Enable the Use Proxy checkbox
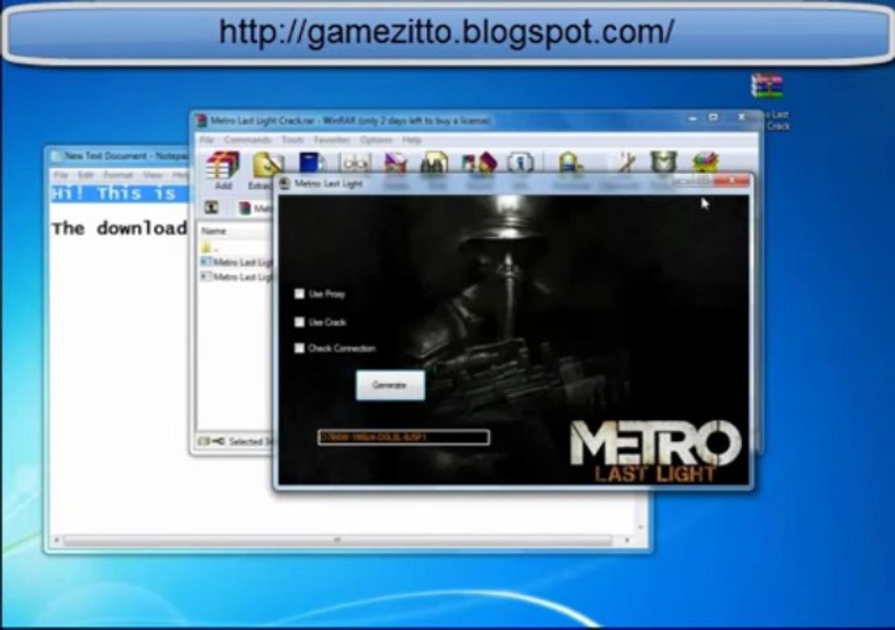 point(299,294)
